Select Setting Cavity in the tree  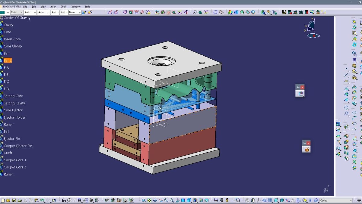coord(14,103)
